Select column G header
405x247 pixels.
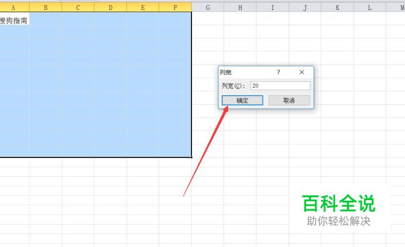(208, 8)
